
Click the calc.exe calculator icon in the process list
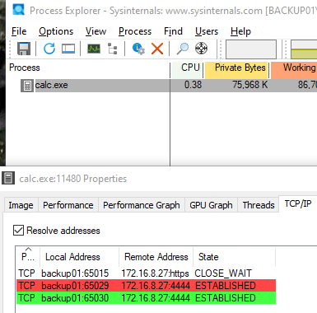point(27,86)
